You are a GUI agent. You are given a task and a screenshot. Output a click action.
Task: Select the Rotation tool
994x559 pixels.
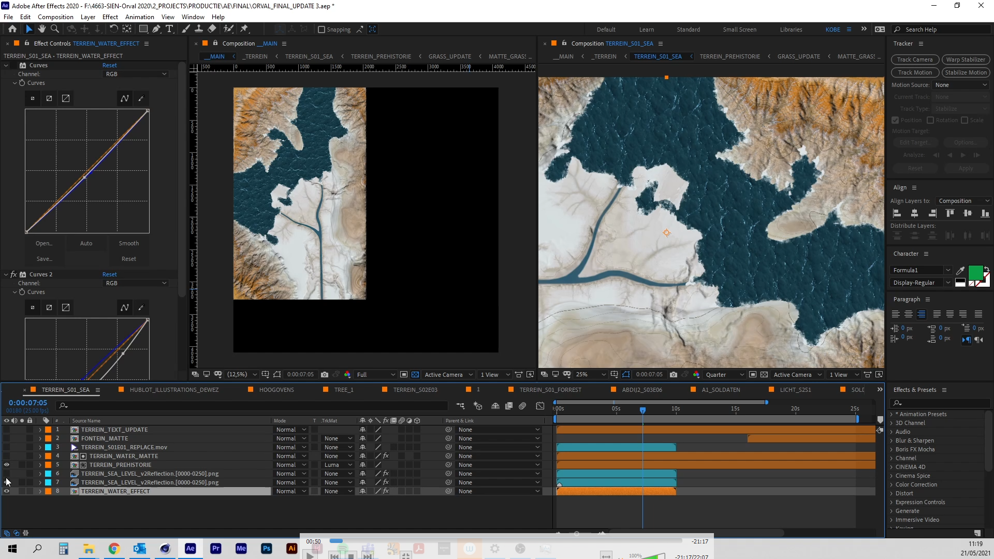click(113, 29)
